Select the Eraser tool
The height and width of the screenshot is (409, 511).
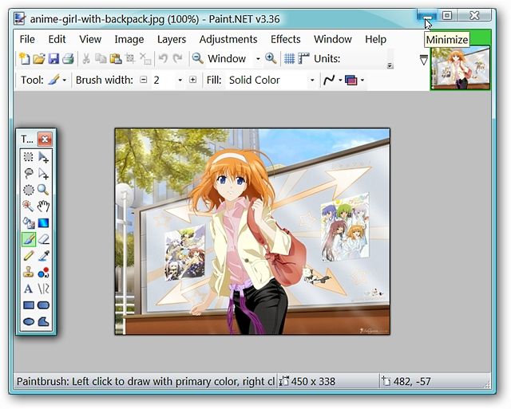pos(43,239)
